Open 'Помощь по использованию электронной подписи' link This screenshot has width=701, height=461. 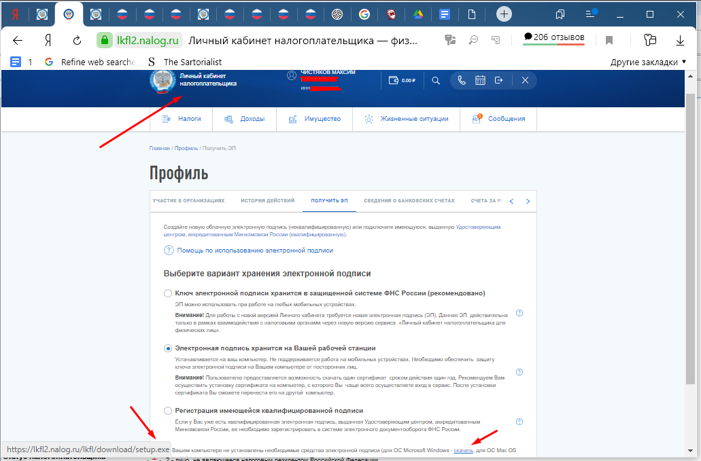click(x=255, y=251)
